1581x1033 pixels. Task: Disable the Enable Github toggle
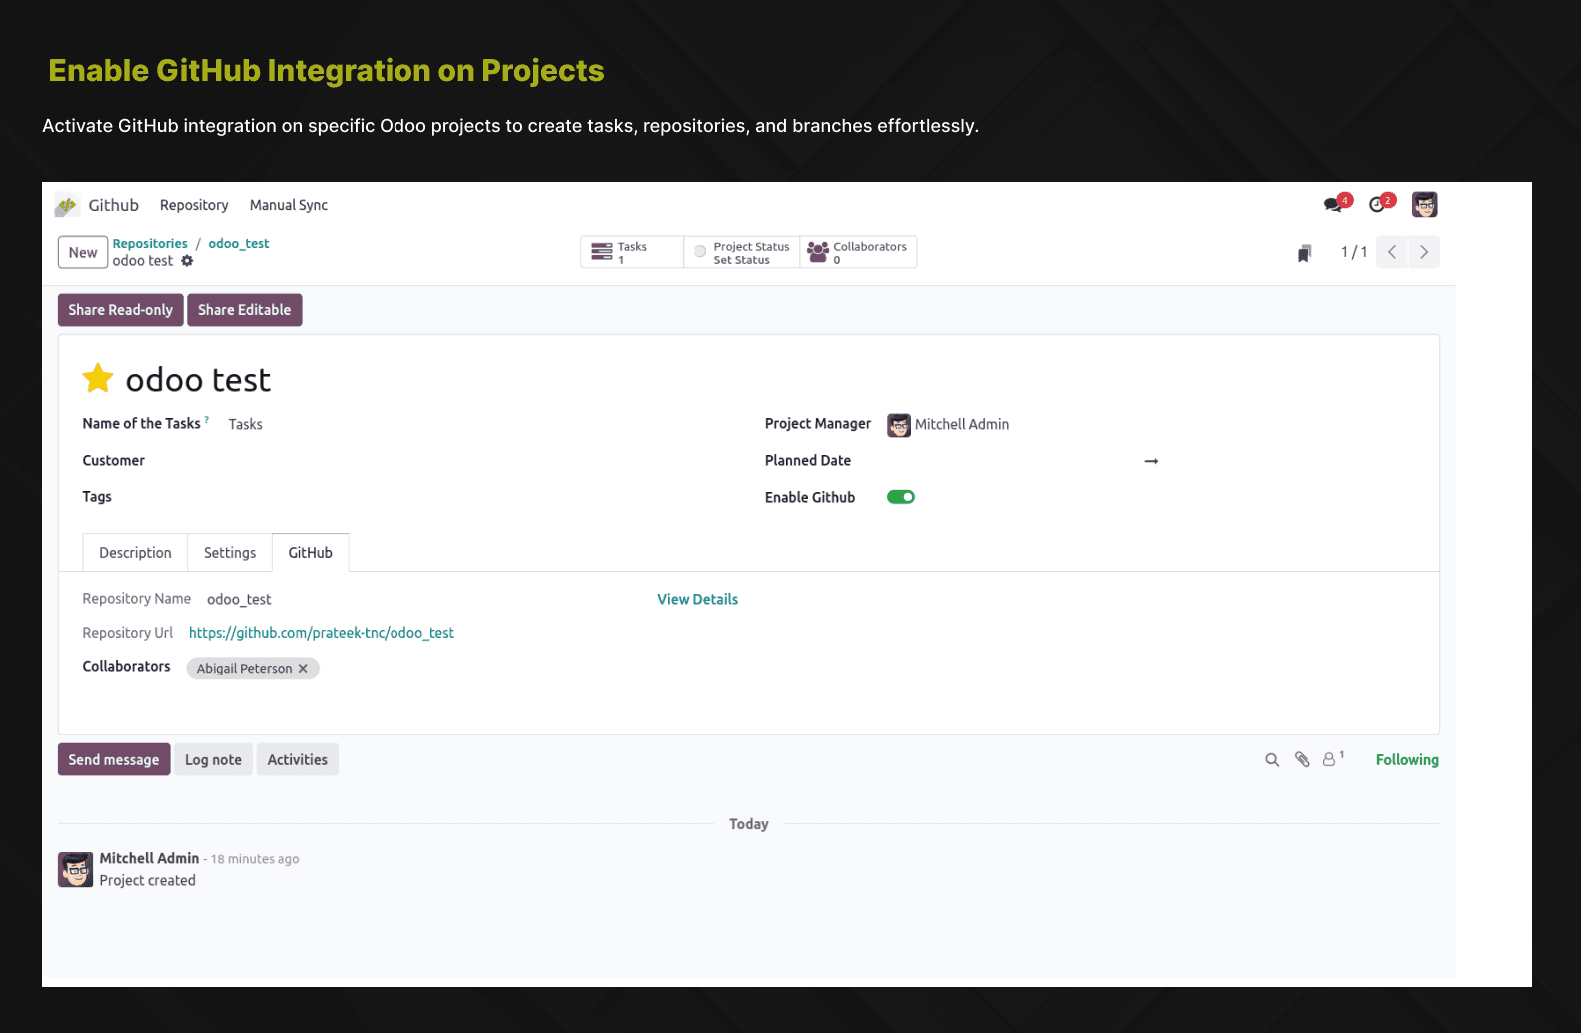click(x=901, y=497)
